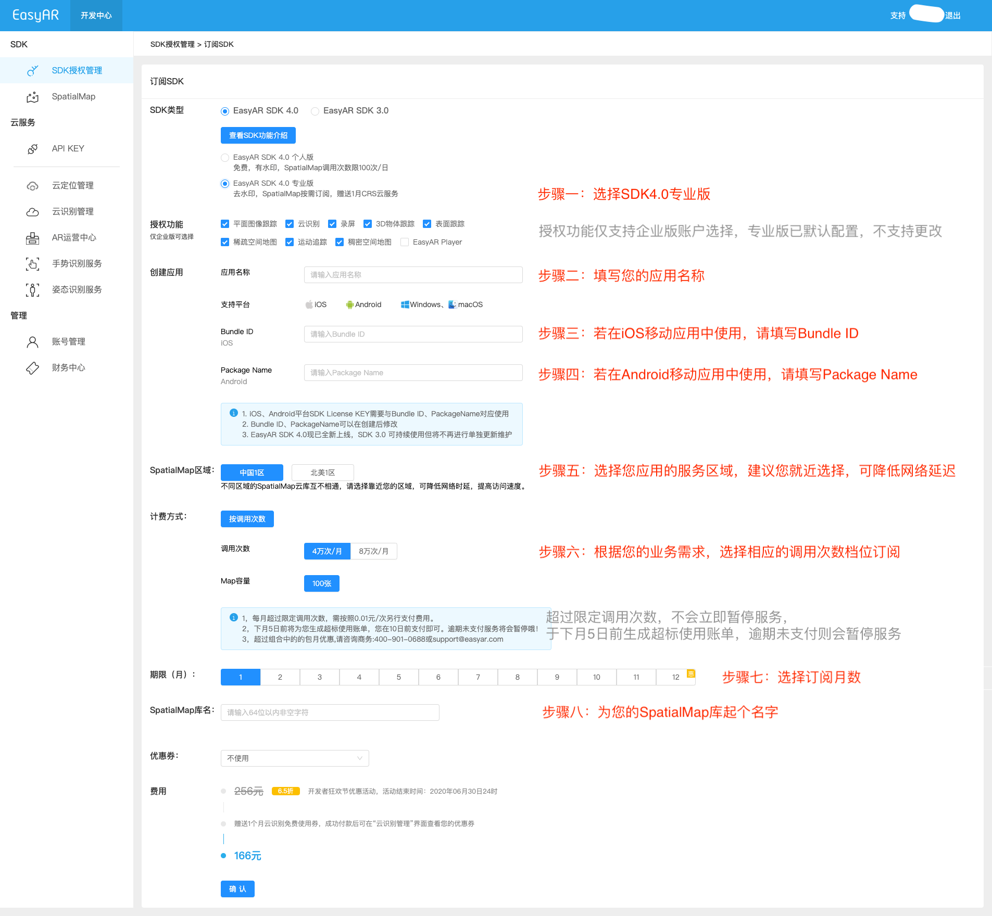992x916 pixels.
Task: Select 6 month subscription period
Action: pos(438,677)
